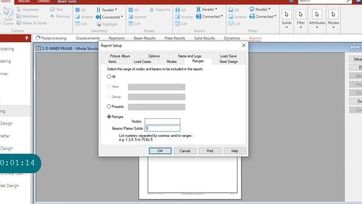Open the Dynamics tab
This screenshot has width=362, height=204.
[232, 38]
